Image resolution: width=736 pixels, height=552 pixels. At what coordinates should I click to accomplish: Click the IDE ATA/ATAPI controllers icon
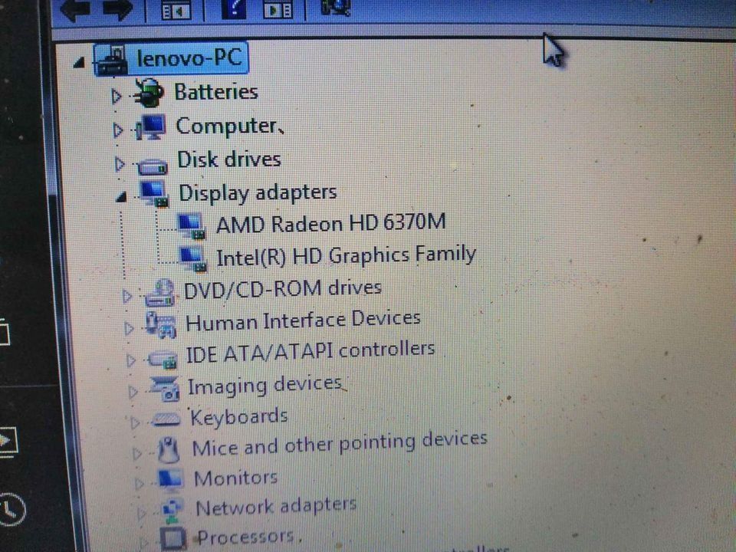click(163, 360)
